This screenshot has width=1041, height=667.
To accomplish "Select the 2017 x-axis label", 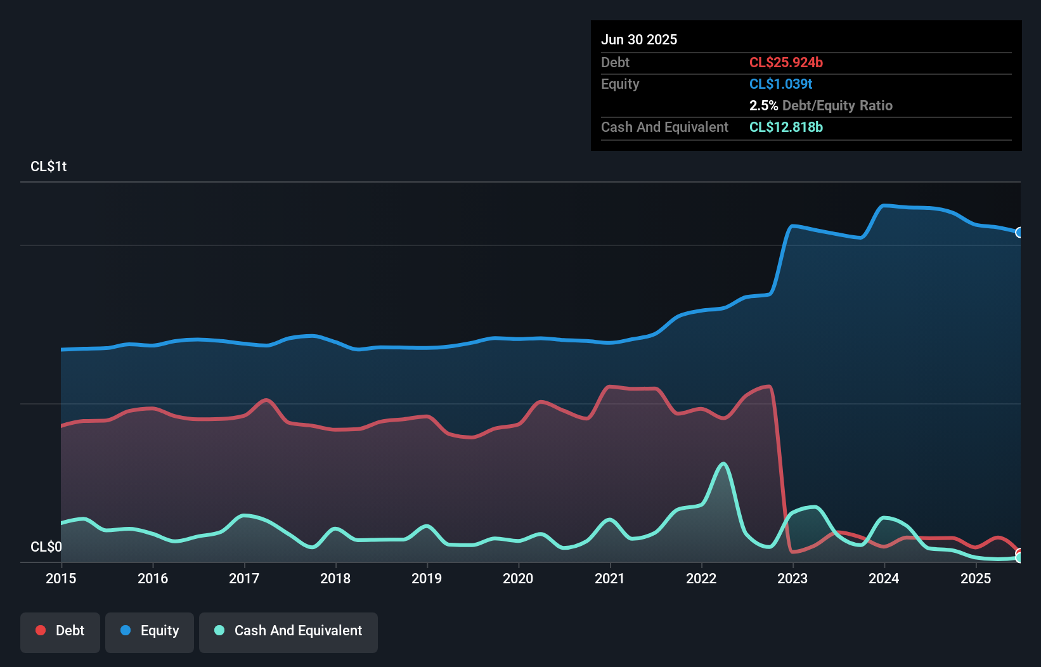I will pyautogui.click(x=244, y=578).
